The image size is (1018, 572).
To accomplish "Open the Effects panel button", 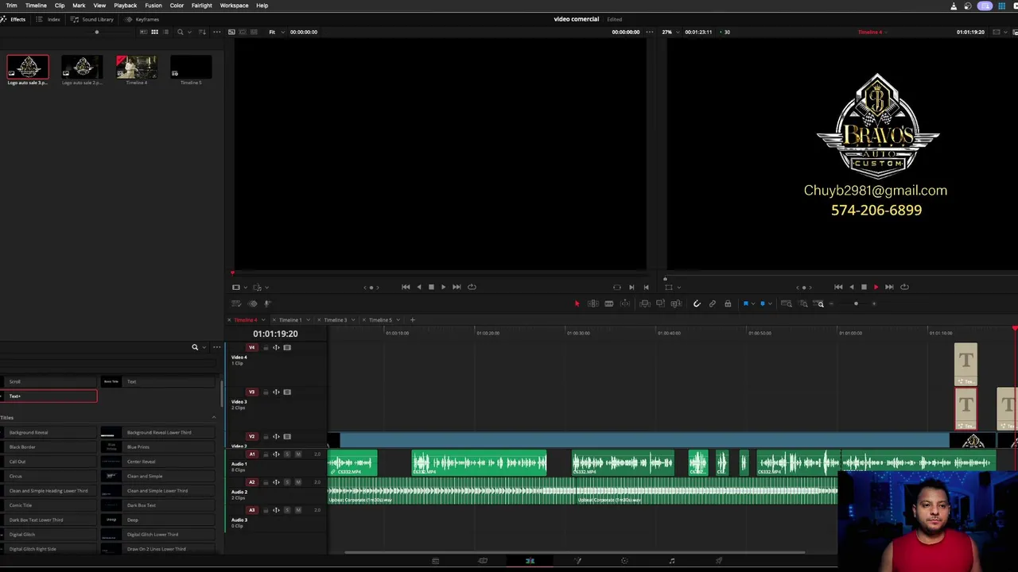I will click(14, 19).
